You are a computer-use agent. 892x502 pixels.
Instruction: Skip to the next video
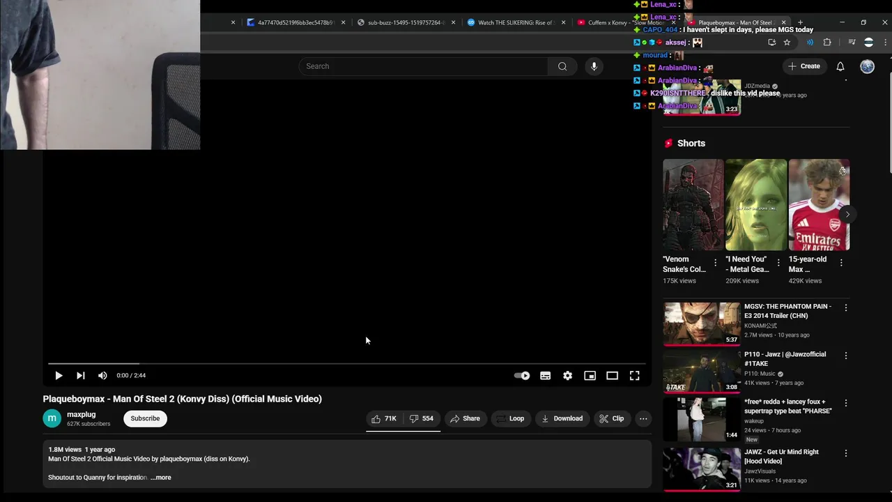click(x=81, y=375)
